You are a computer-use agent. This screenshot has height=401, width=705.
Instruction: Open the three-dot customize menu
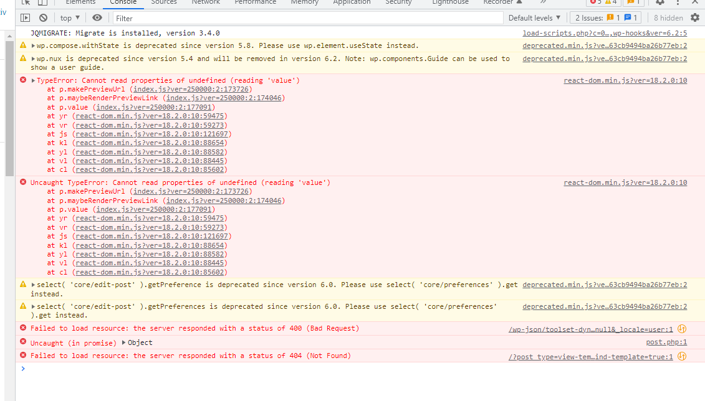click(678, 3)
